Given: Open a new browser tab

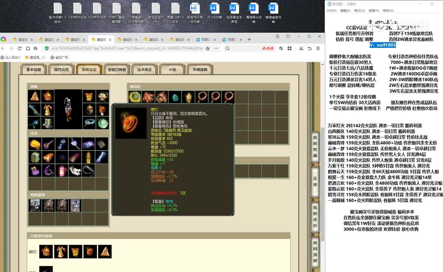Looking at the screenshot, I should (249, 40).
